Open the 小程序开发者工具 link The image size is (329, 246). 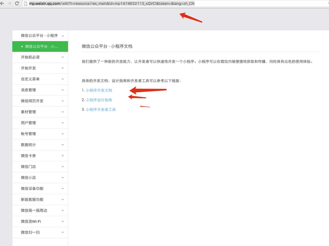(x=101, y=110)
